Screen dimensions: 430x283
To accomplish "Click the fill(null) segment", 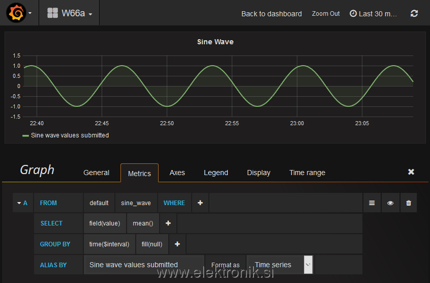I will (x=152, y=244).
